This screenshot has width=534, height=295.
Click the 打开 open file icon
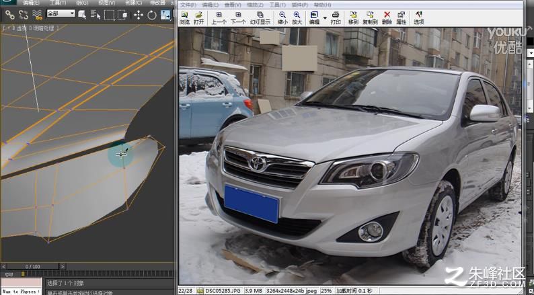pyautogui.click(x=199, y=18)
